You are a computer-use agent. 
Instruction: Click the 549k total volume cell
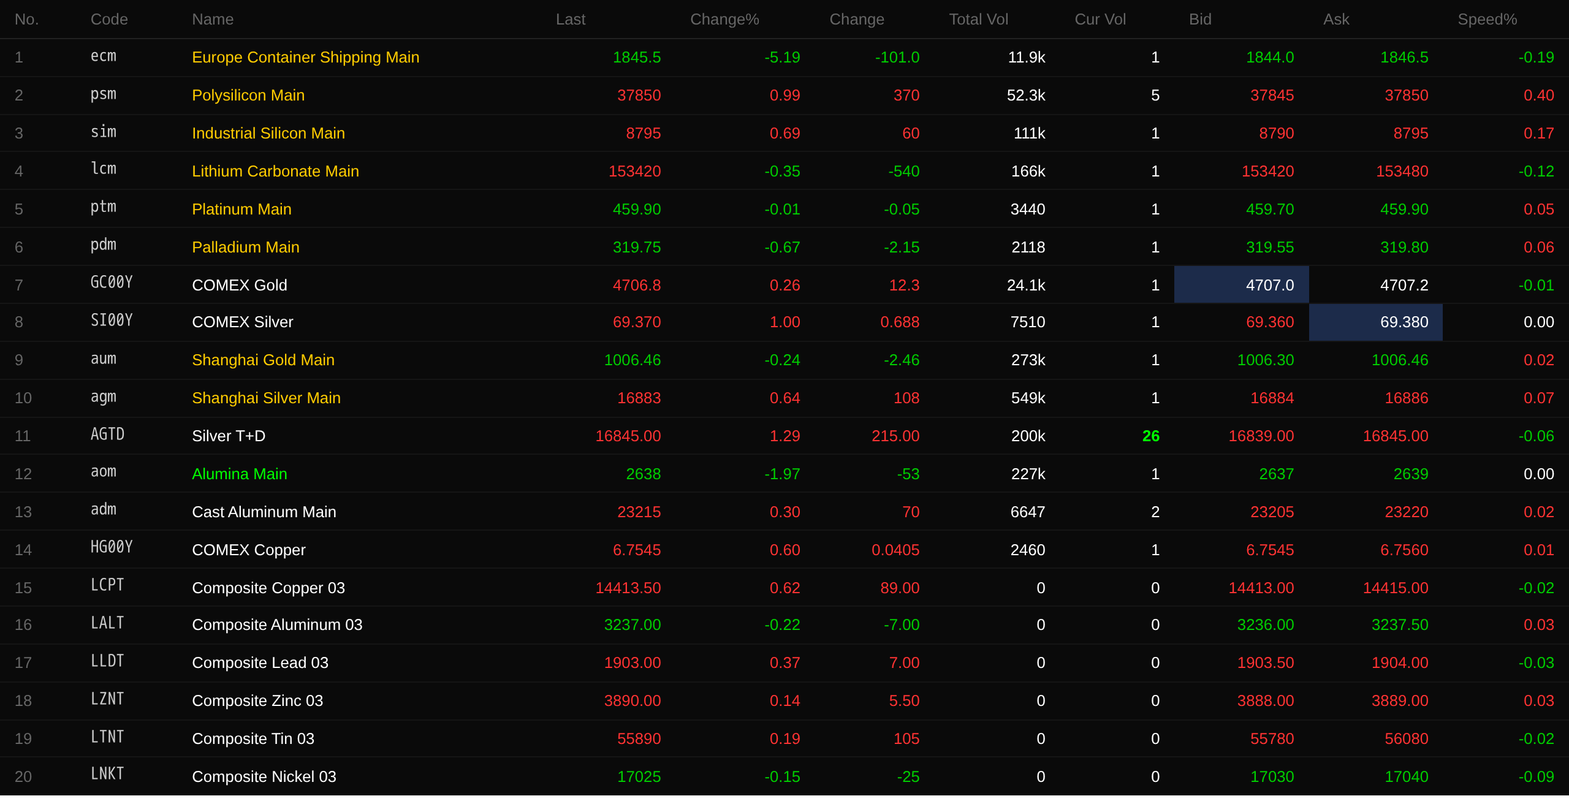1028,398
